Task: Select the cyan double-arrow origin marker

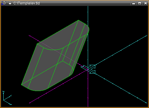Action: click(88, 69)
